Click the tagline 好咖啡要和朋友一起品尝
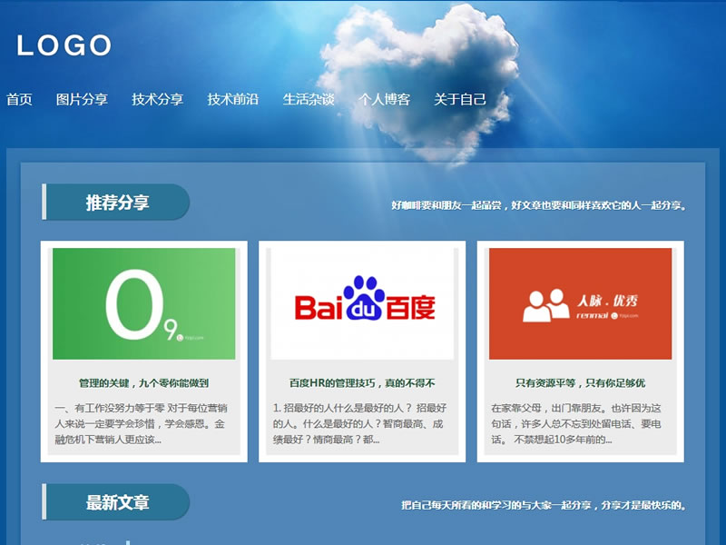Viewport: 726px width, 545px height. coord(538,205)
